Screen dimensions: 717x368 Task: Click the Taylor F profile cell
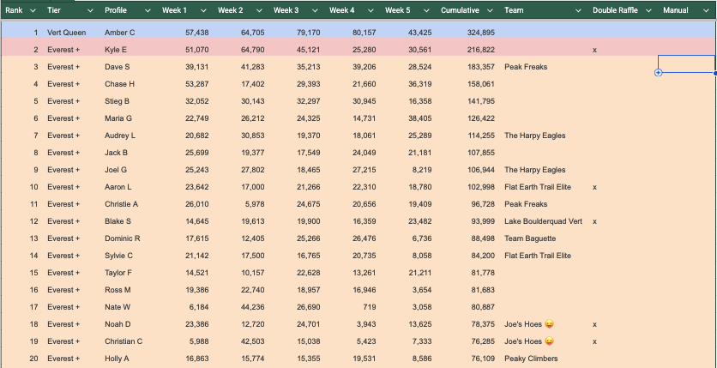point(118,273)
